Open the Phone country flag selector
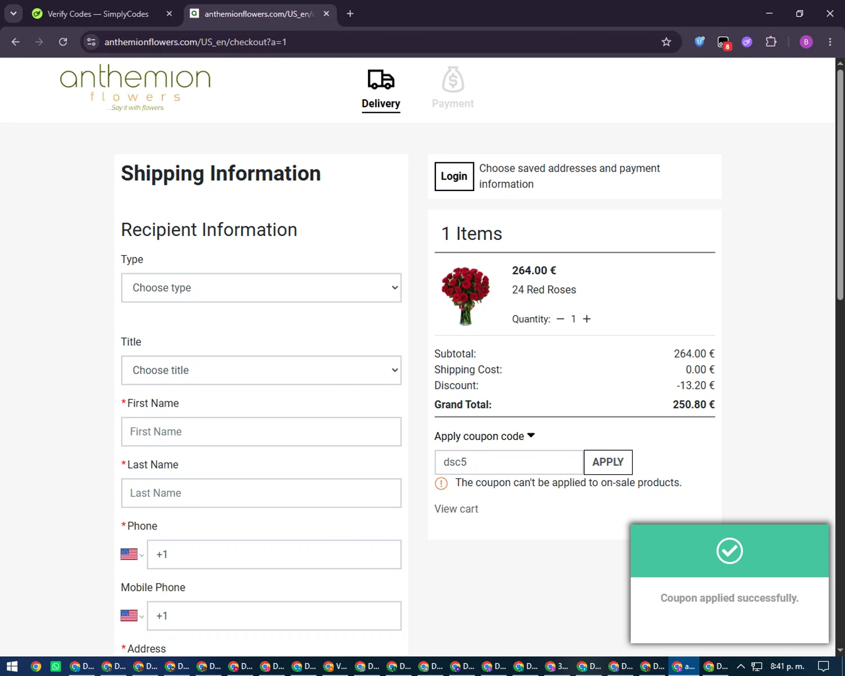 132,554
